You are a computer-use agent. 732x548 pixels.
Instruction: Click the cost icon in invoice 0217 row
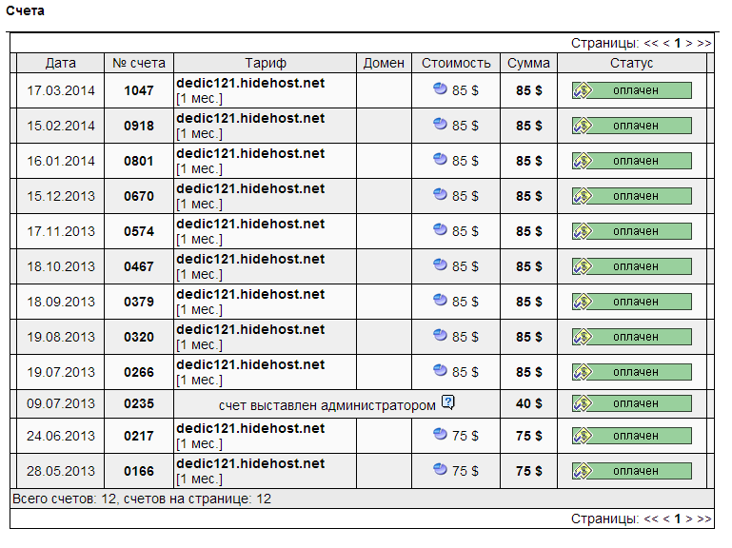pos(440,434)
